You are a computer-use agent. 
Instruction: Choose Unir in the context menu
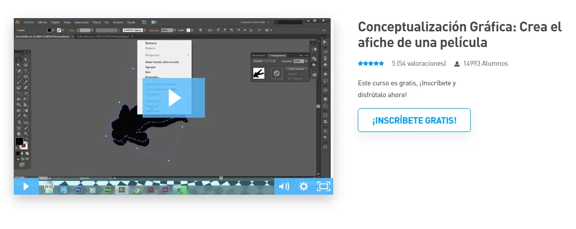pos(148,72)
